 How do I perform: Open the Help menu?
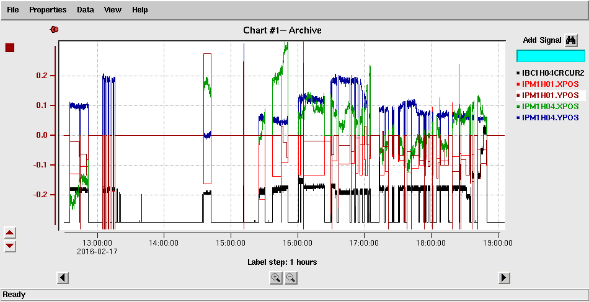tap(139, 10)
